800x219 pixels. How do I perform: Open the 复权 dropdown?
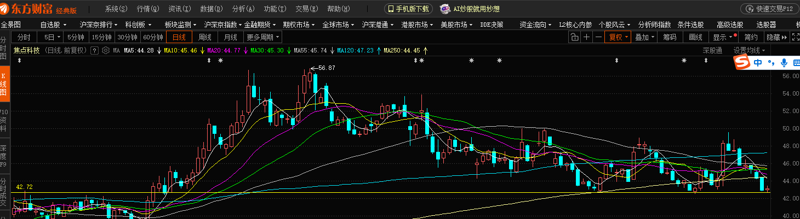pyautogui.click(x=619, y=37)
